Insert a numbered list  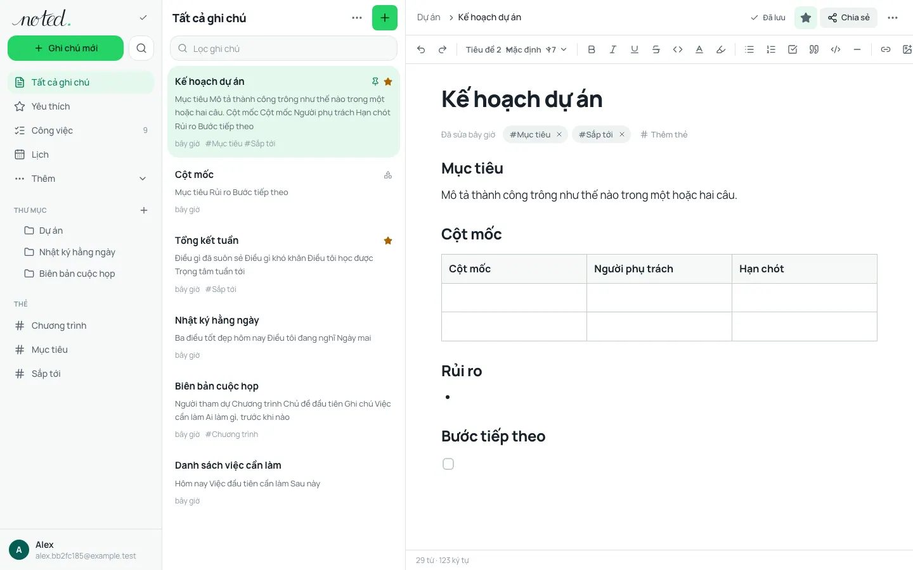pos(771,49)
